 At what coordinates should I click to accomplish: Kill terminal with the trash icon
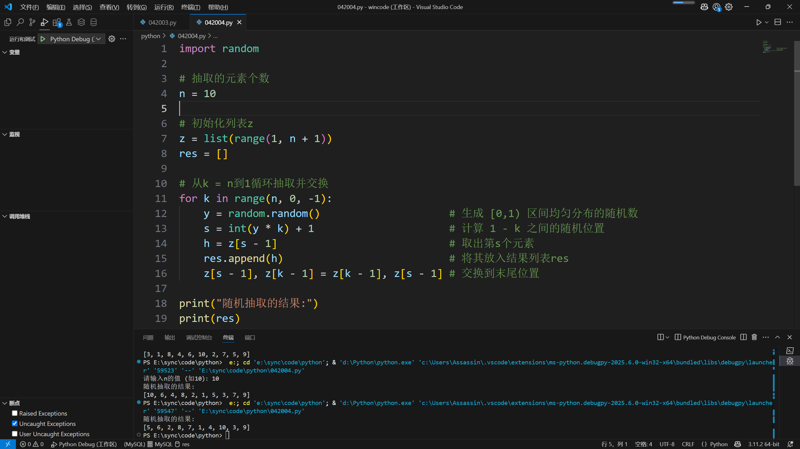[754, 337]
